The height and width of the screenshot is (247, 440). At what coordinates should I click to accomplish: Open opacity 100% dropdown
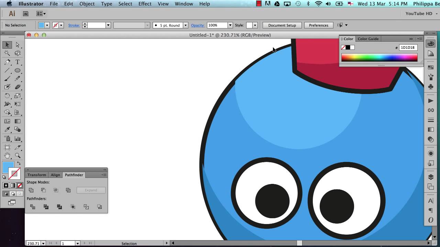[x=230, y=25]
